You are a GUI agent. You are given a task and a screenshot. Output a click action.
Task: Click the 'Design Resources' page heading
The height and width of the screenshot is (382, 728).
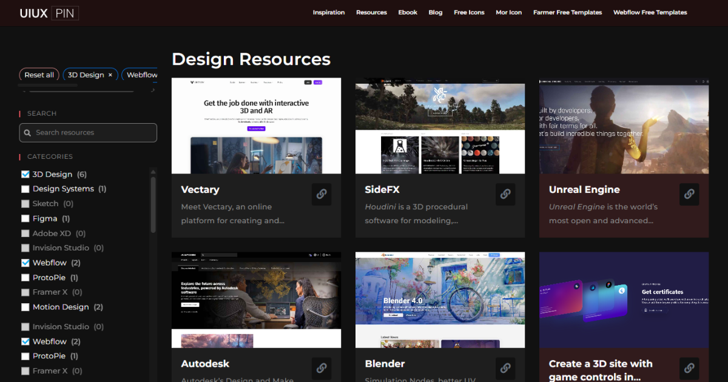click(251, 59)
